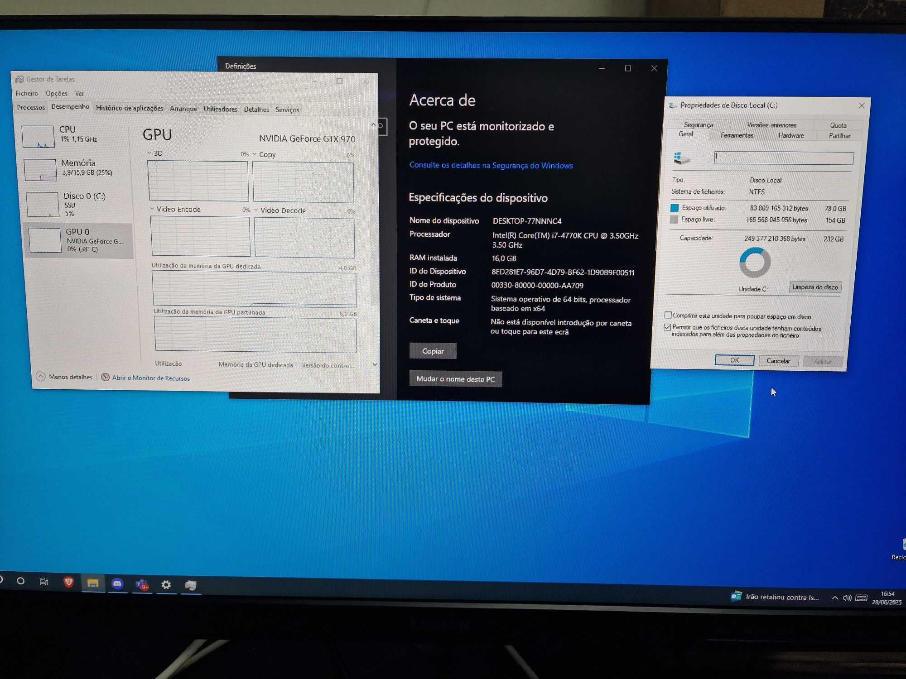This screenshot has height=679, width=906.
Task: Open the Quota tab
Action: [x=838, y=125]
